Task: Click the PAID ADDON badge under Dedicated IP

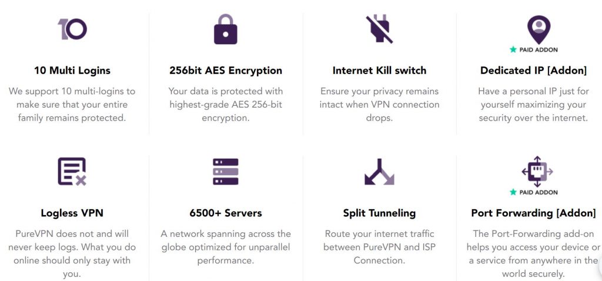Action: (533, 49)
